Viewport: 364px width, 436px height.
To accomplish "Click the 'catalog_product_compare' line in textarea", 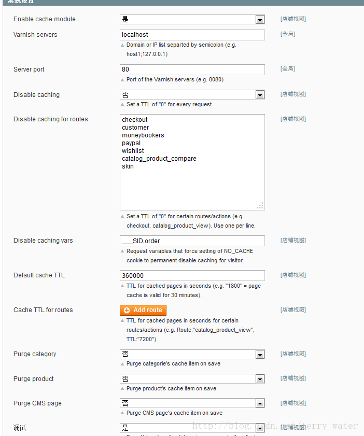I will point(159,159).
